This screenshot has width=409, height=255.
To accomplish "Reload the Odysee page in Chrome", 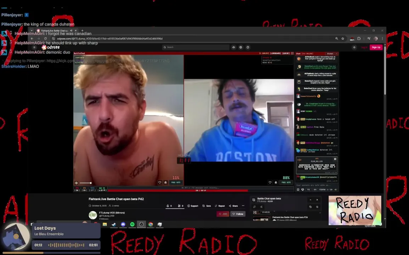I will click(x=45, y=39).
